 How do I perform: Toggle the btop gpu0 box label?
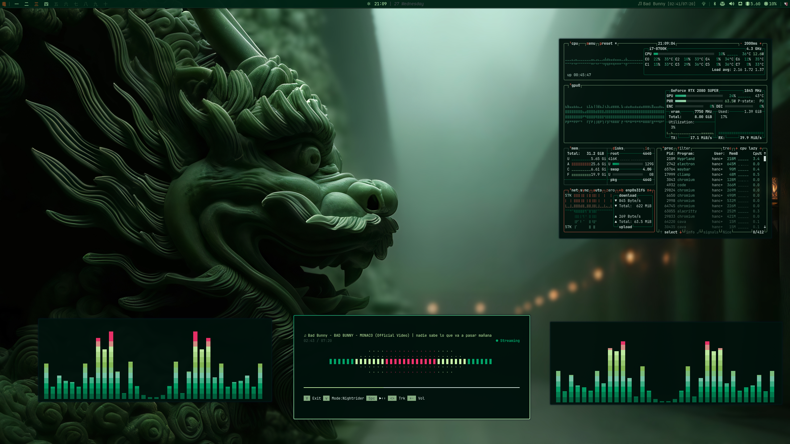(575, 85)
